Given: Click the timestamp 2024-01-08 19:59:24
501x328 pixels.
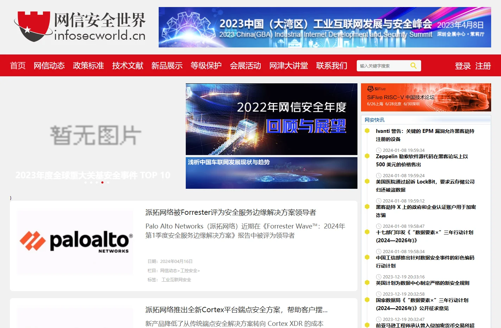Looking at the screenshot, I should [x=404, y=175].
